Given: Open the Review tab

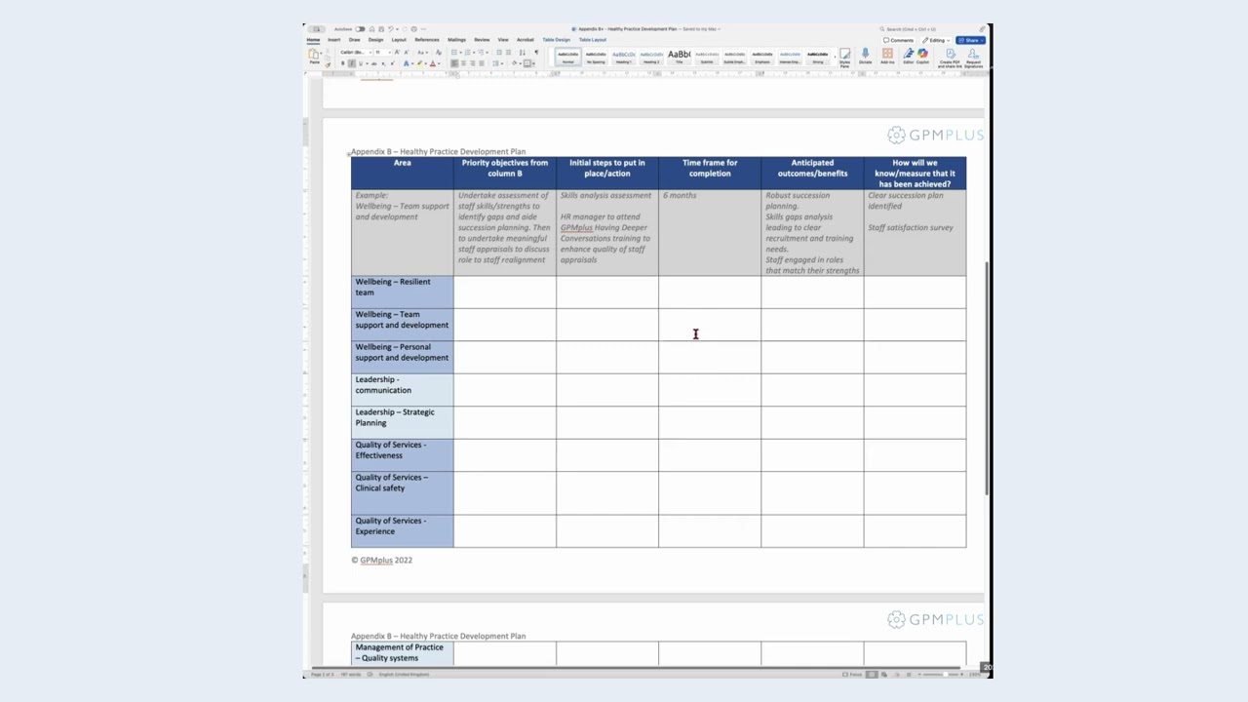Looking at the screenshot, I should click(x=482, y=40).
